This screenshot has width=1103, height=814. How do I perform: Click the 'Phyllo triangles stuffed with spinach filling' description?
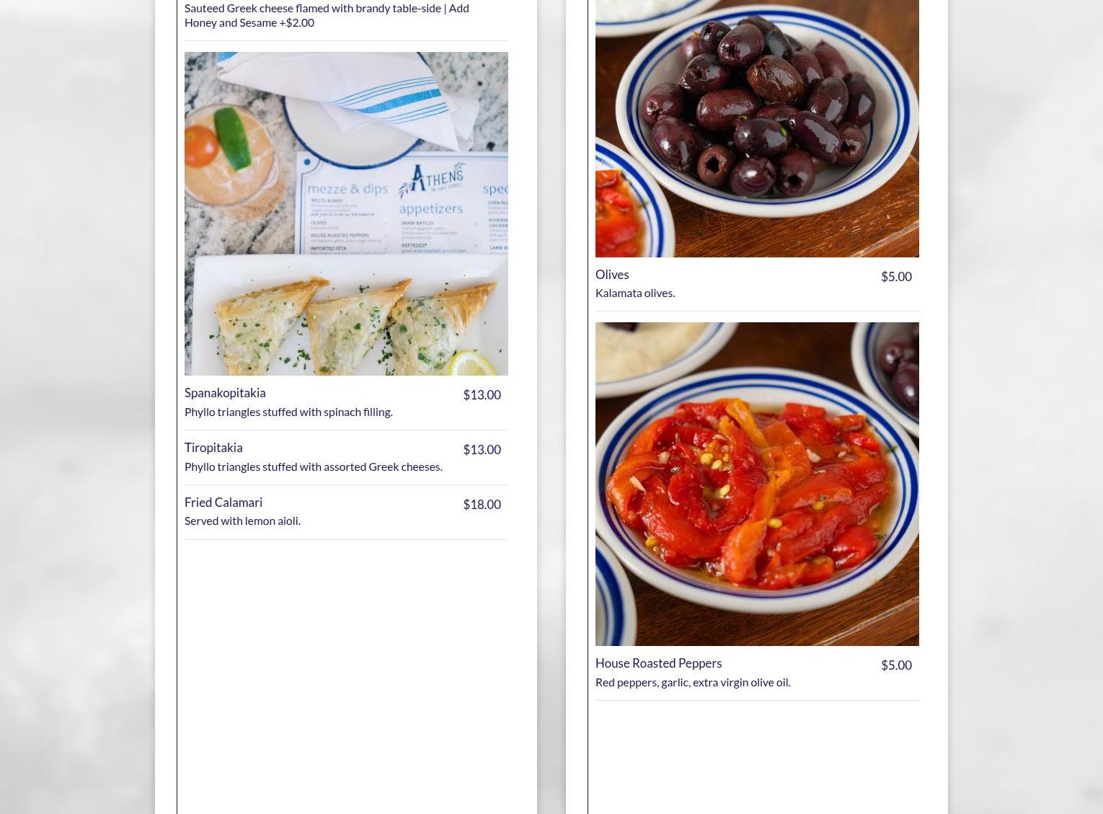click(x=288, y=412)
